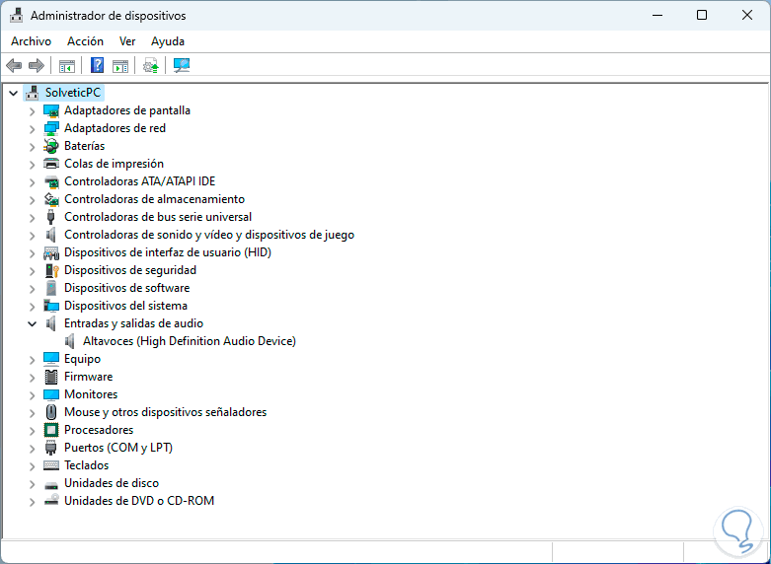Click the Baterías battery icon
The height and width of the screenshot is (564, 771).
(51, 146)
